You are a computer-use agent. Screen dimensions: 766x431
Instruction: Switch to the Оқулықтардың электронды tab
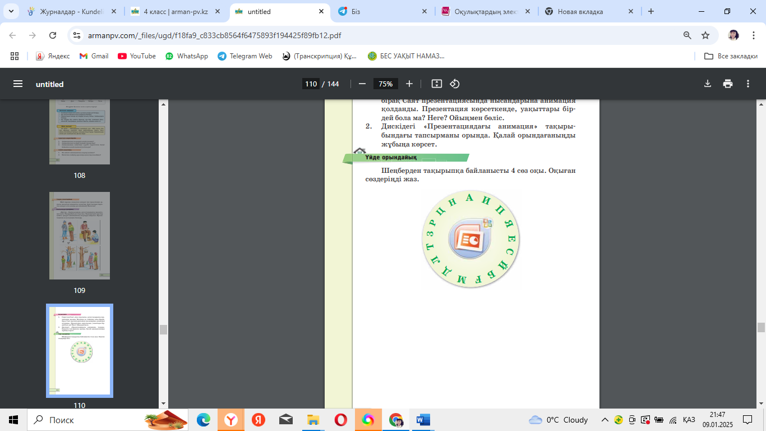coord(487,11)
